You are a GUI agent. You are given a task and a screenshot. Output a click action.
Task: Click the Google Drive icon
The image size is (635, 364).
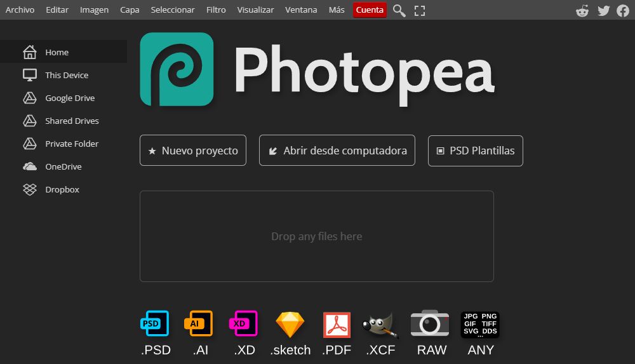(x=30, y=98)
